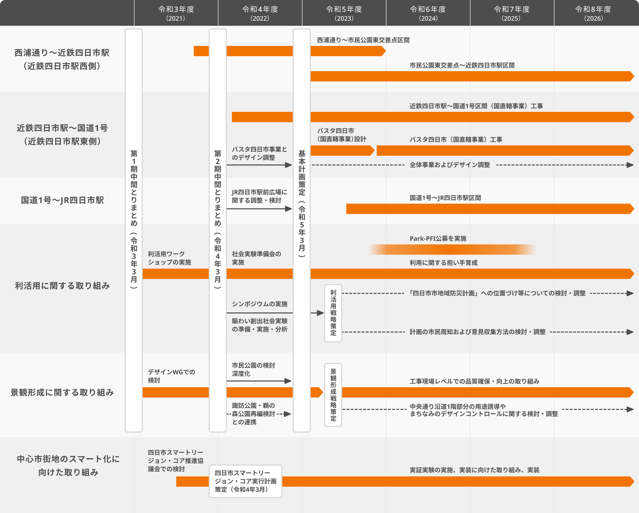This screenshot has width=639, height=513.
Task: Click the 西浦通り〜近鉄四日市駅 row label
Action: click(62, 59)
